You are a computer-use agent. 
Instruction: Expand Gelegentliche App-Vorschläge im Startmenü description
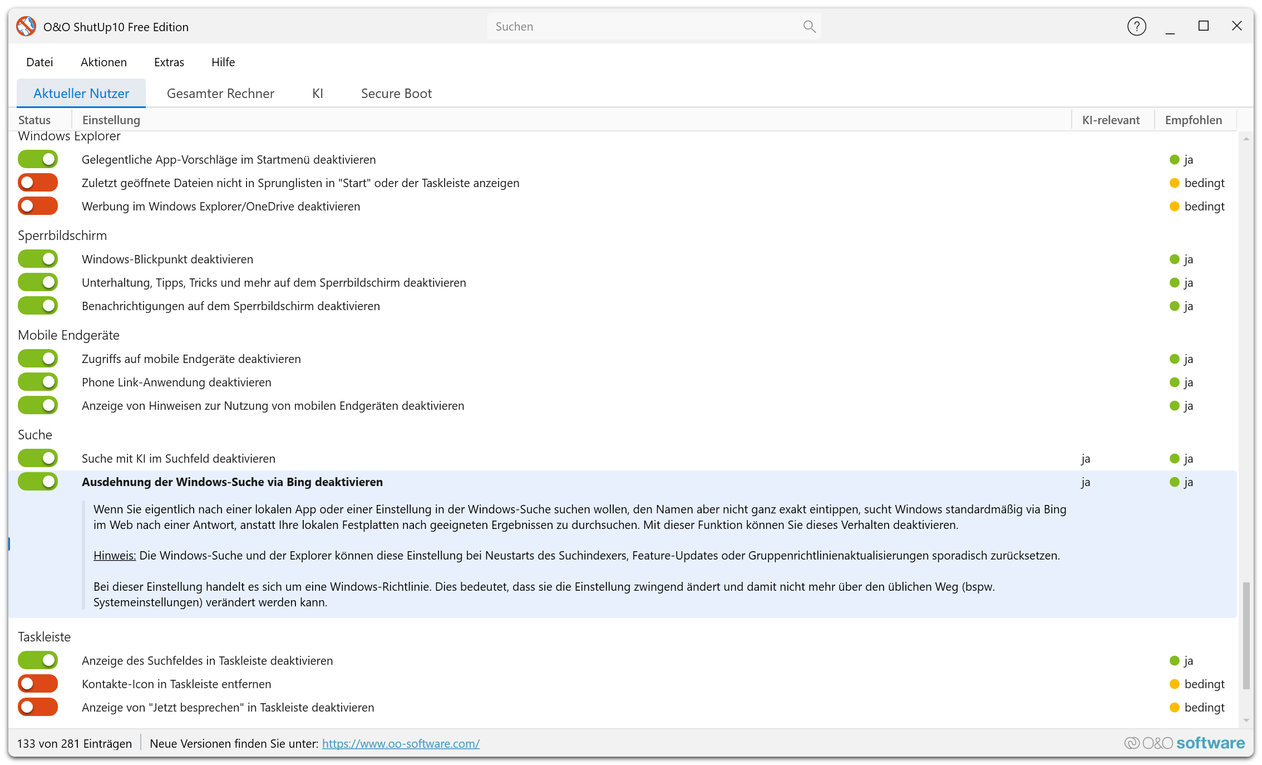pos(229,160)
